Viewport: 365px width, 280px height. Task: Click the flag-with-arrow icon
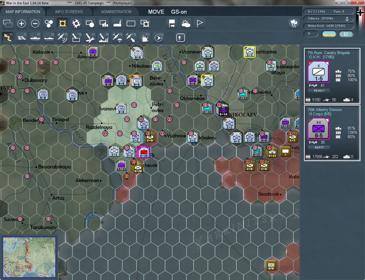pyautogui.click(x=172, y=23)
